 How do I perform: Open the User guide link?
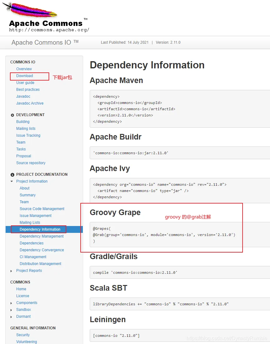[25, 83]
